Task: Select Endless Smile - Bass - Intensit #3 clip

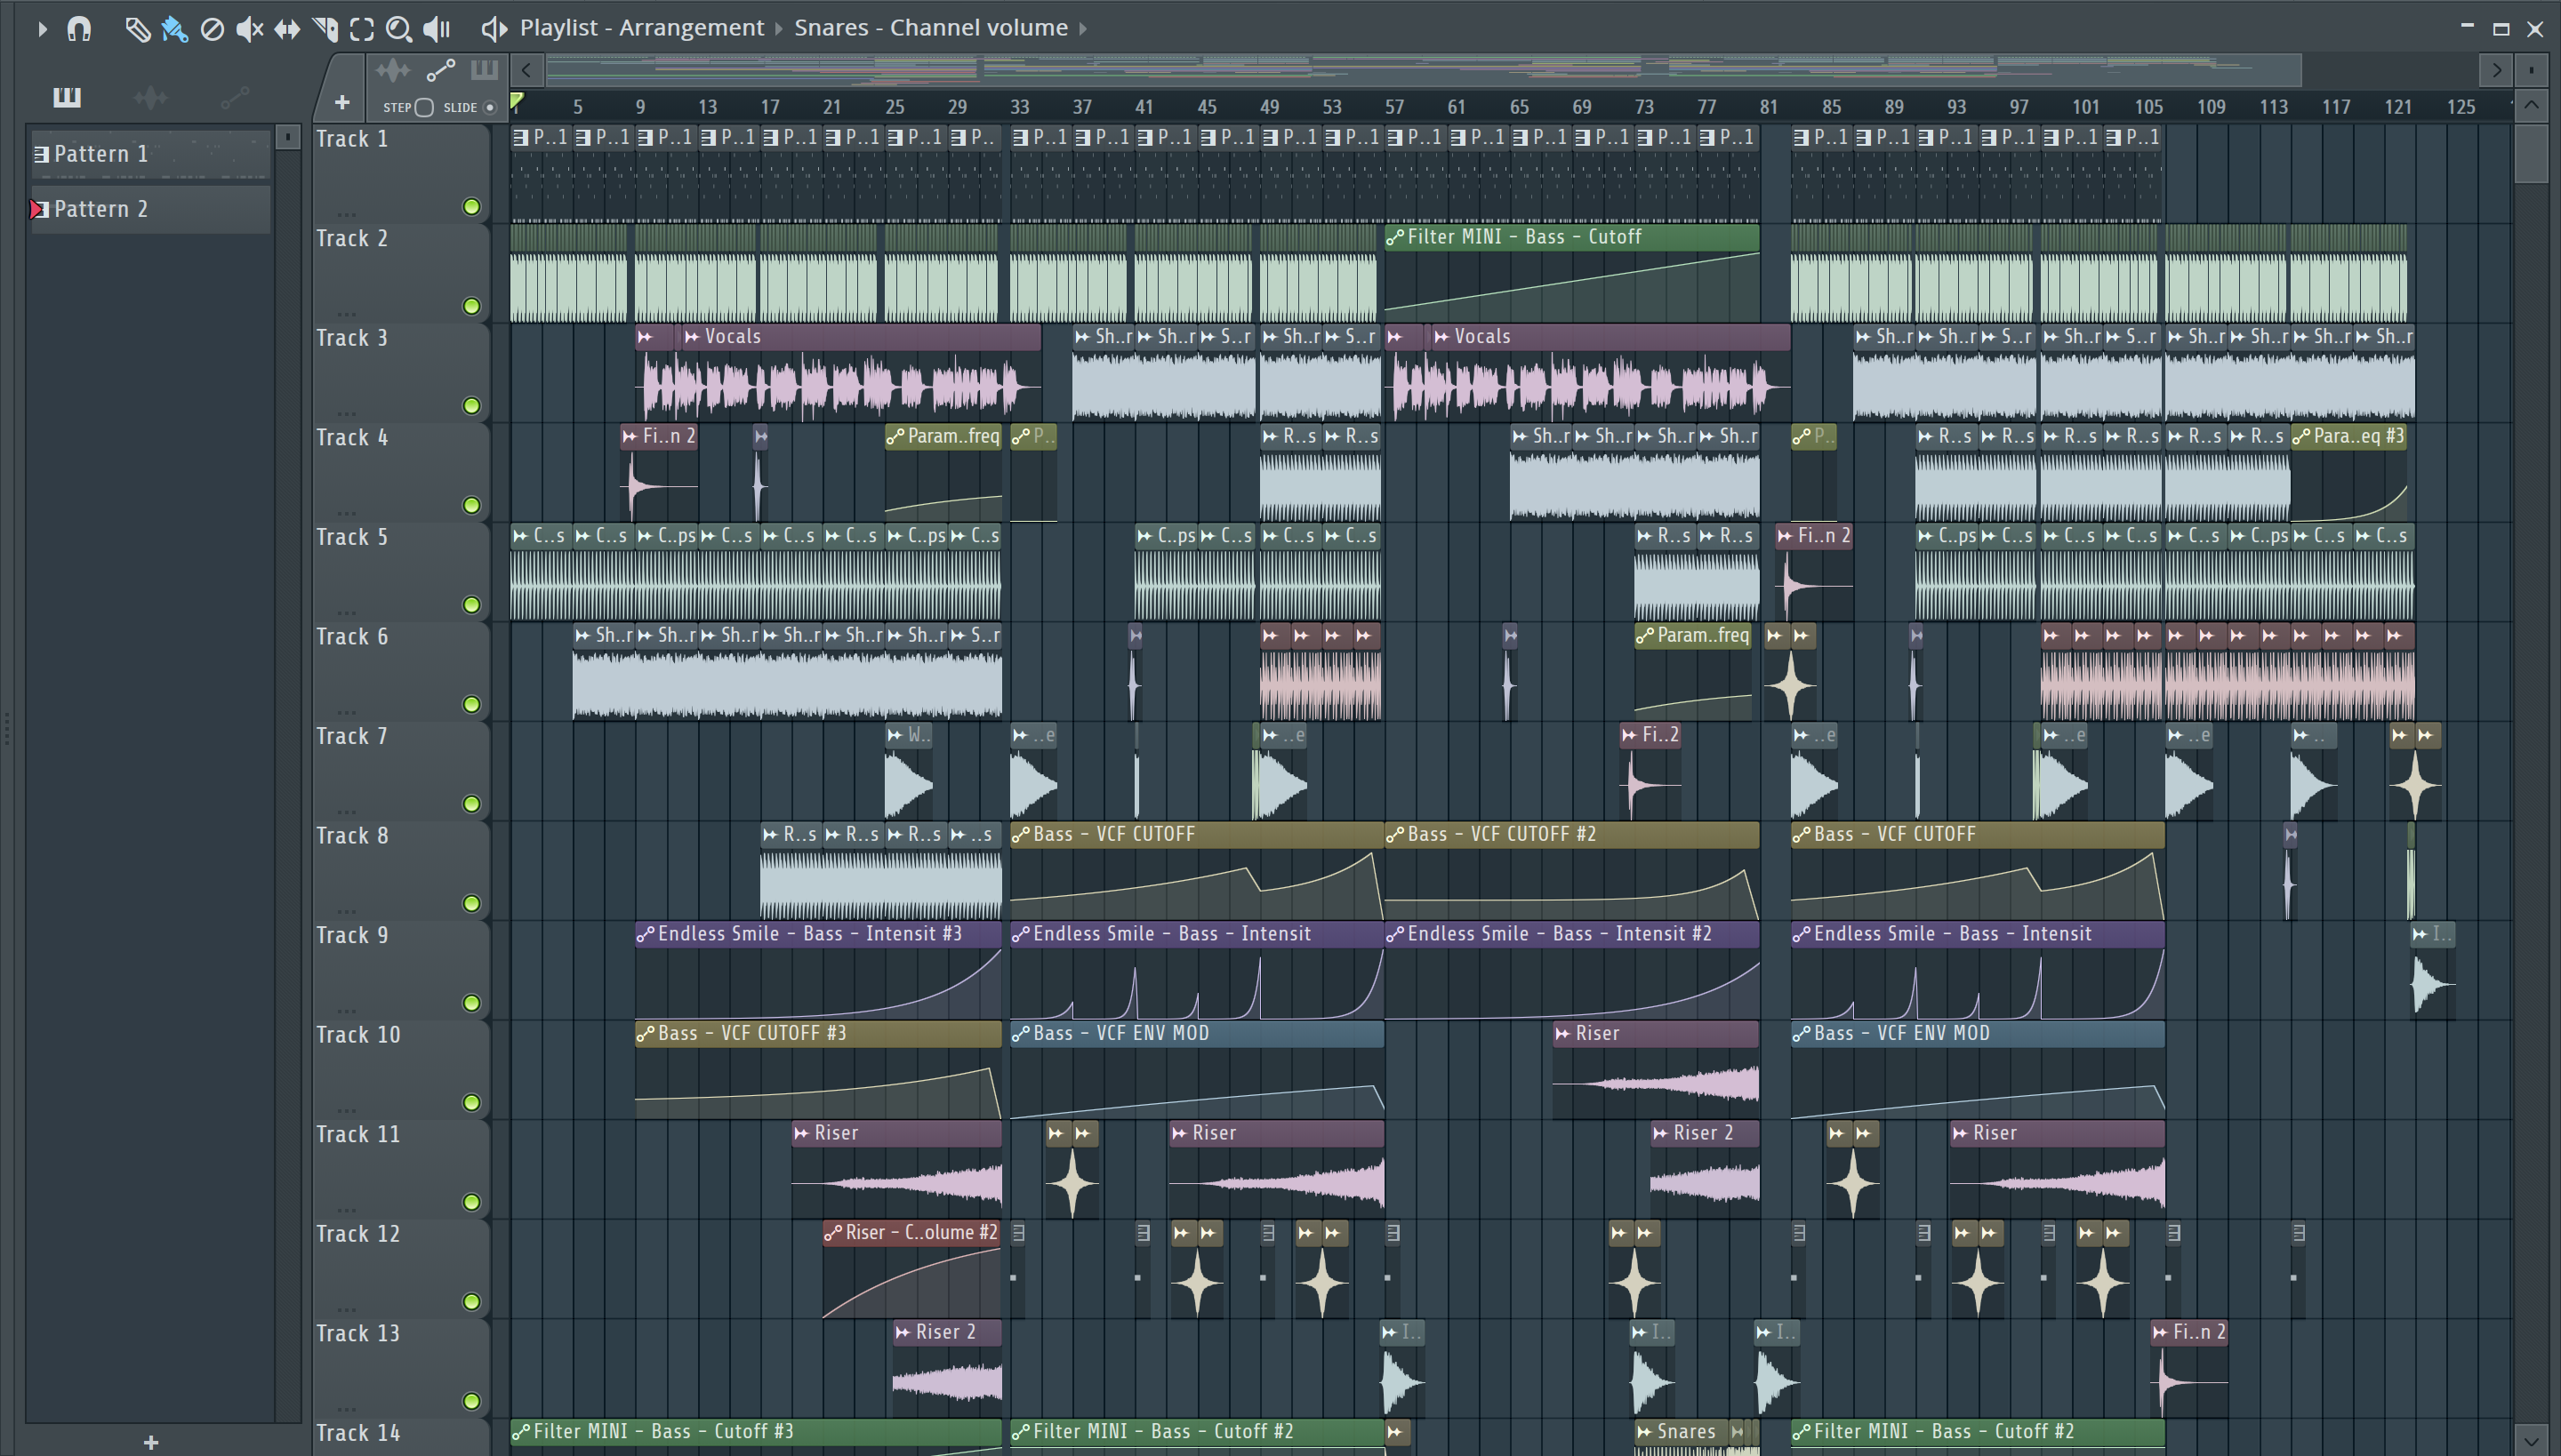Action: pos(818,969)
